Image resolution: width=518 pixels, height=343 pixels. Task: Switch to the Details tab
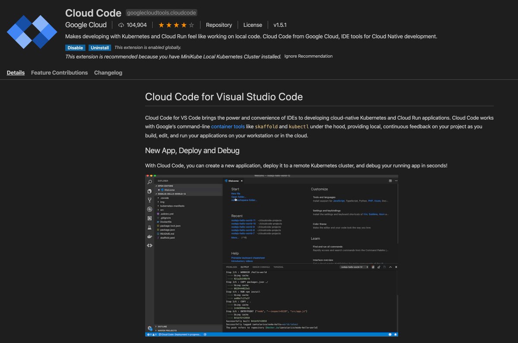[x=16, y=73]
